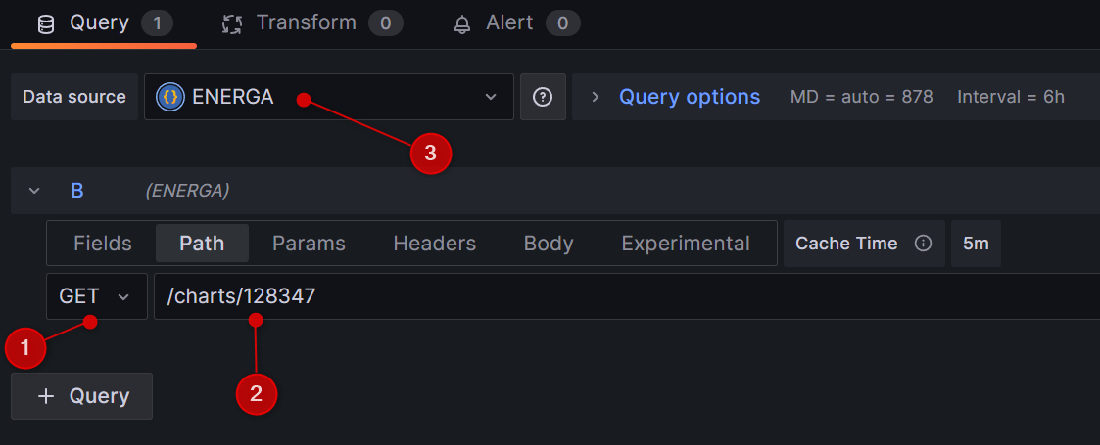The image size is (1100, 445).
Task: Click the Alert bell icon
Action: coord(462,23)
